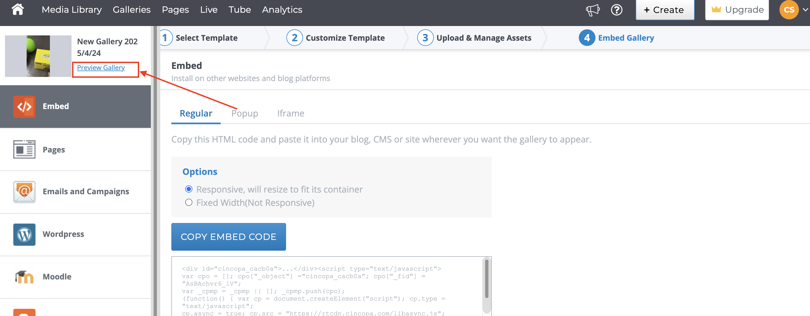This screenshot has width=810, height=316.
Task: Click COPY EMBED CODE button
Action: pos(229,237)
